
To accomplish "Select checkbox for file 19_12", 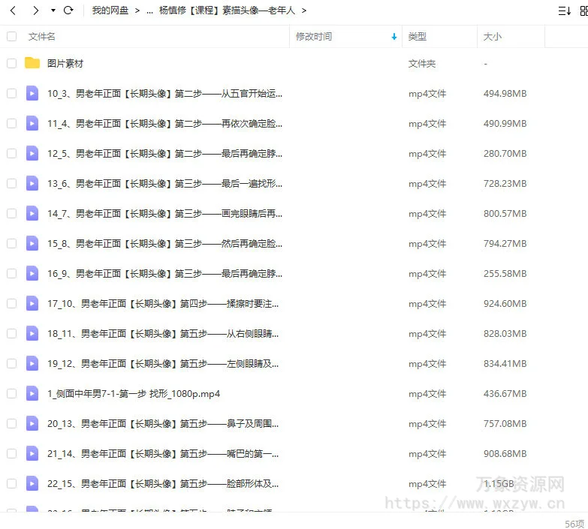I will click(11, 363).
